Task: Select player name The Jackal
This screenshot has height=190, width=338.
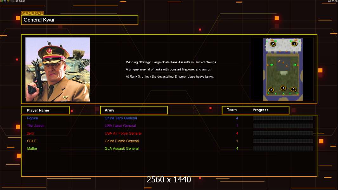Action: point(36,126)
